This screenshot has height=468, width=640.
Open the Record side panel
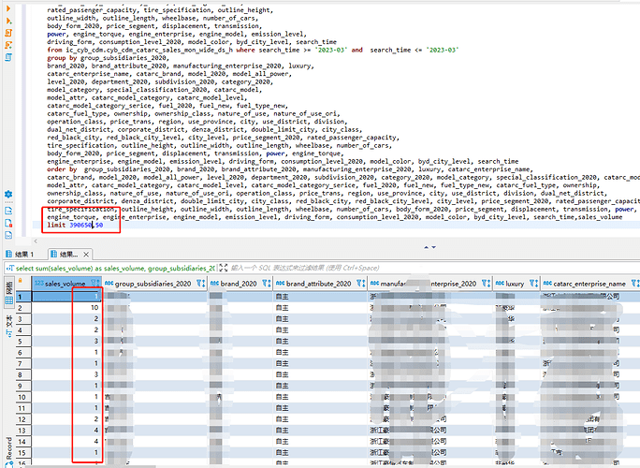coord(9,450)
